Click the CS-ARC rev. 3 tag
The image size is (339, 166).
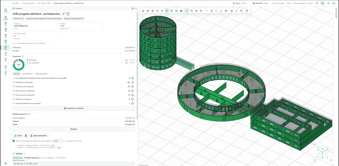pyautogui.click(x=18, y=19)
